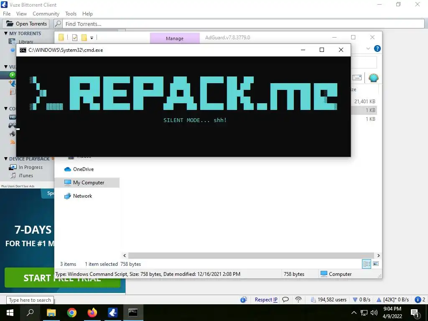Open Google Chrome from the taskbar

pos(72,313)
